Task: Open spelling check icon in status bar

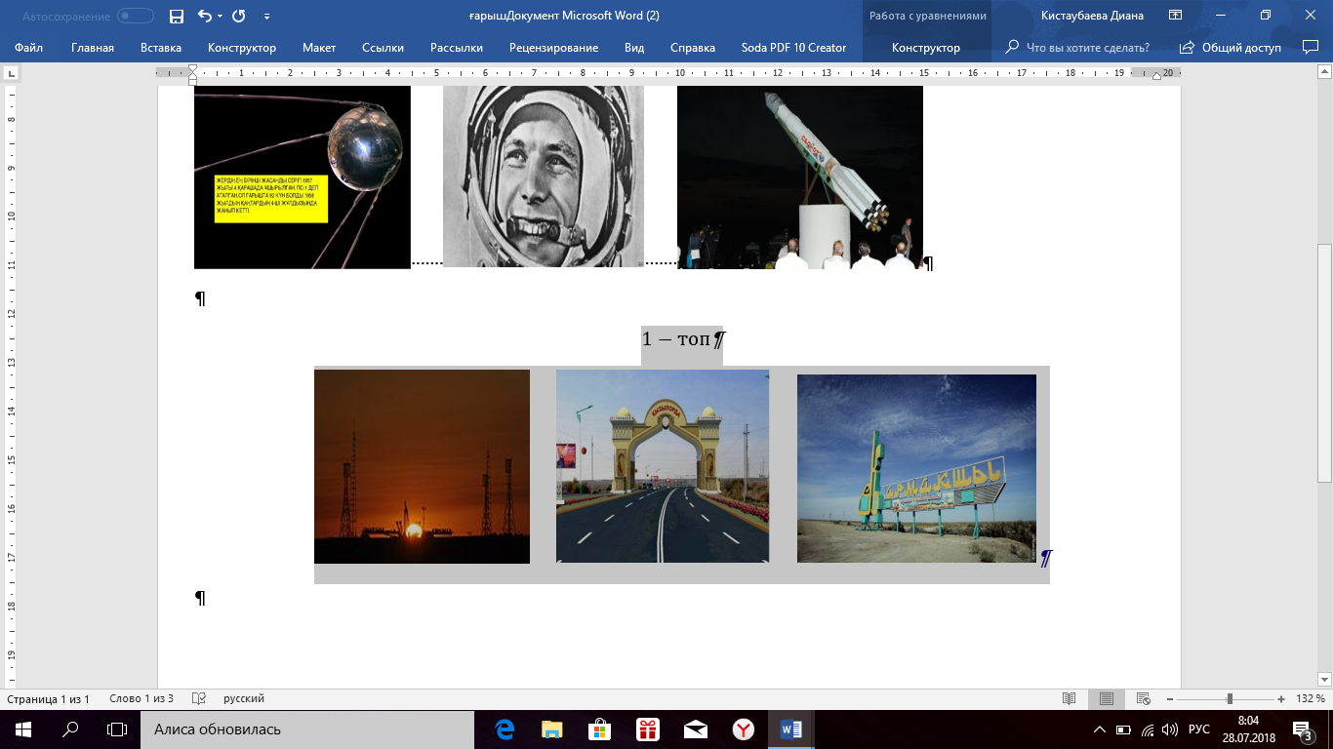Action: pyautogui.click(x=199, y=699)
